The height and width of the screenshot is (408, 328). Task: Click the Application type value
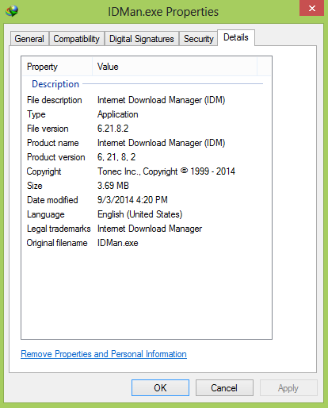[x=118, y=114]
